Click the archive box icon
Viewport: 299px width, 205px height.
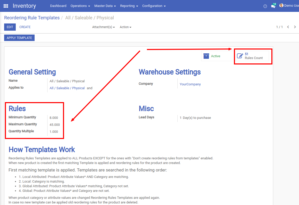(x=206, y=56)
